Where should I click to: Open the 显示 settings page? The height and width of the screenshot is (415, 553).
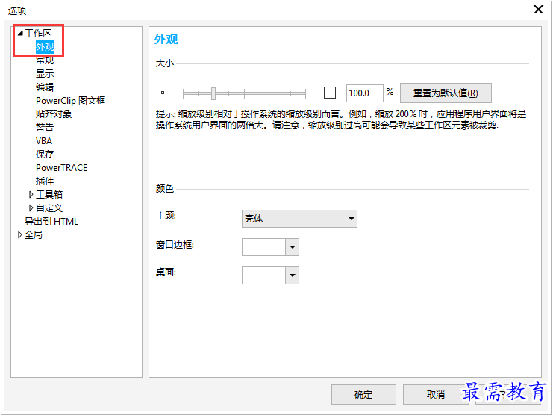[45, 74]
